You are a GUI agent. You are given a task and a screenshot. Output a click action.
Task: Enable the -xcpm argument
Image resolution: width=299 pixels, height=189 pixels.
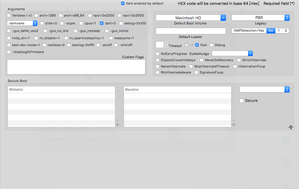point(62,23)
